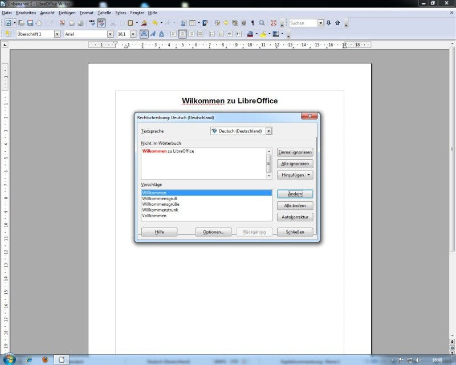Screen dimensions: 456x365
Task: Expand the Arial font name dropdown
Action: click(110, 34)
